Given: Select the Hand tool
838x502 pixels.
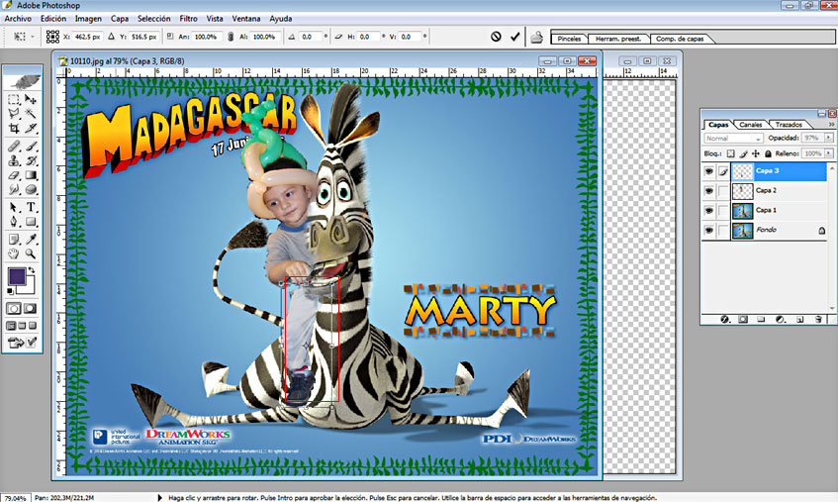Looking at the screenshot, I should 14,253.
